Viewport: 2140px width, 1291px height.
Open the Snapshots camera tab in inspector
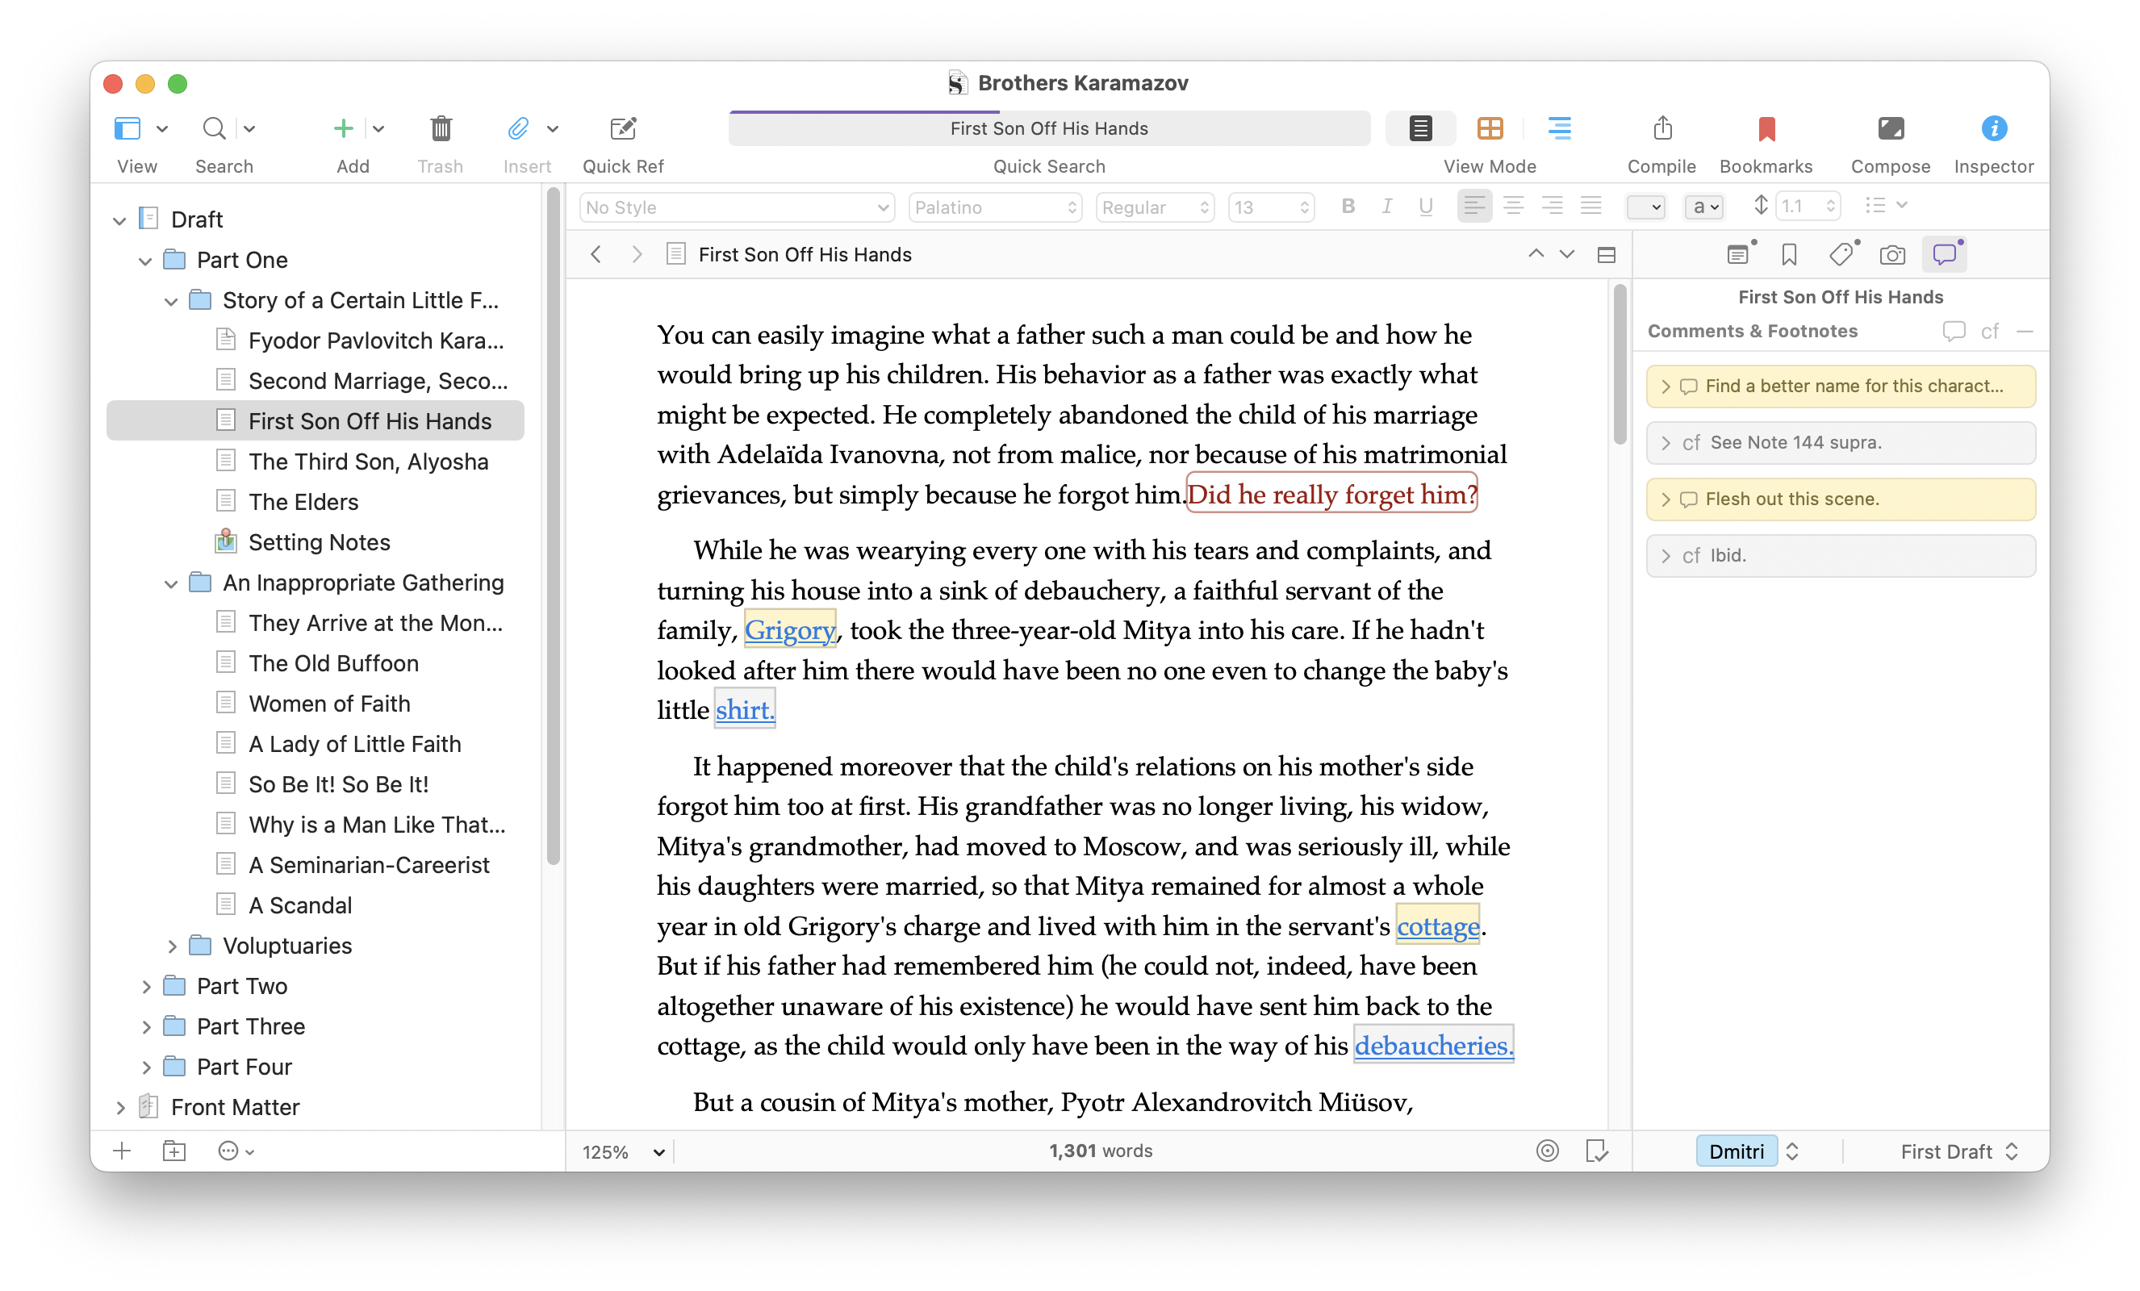[x=1891, y=255]
